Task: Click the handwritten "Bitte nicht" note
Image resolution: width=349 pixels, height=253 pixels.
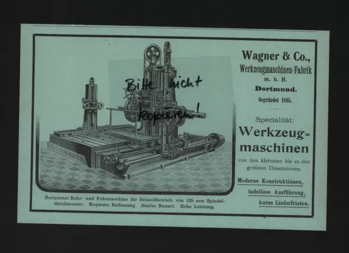Action: pos(163,84)
